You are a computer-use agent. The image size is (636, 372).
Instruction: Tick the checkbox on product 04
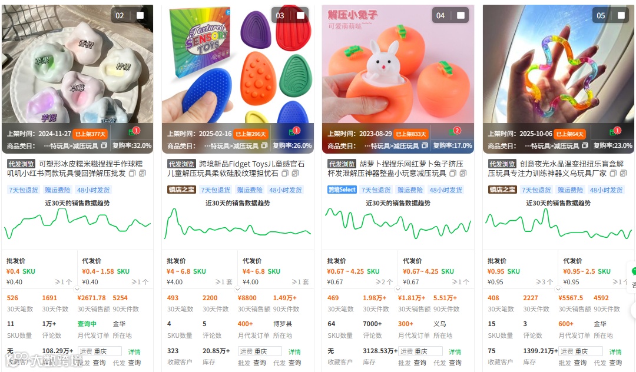coord(461,15)
